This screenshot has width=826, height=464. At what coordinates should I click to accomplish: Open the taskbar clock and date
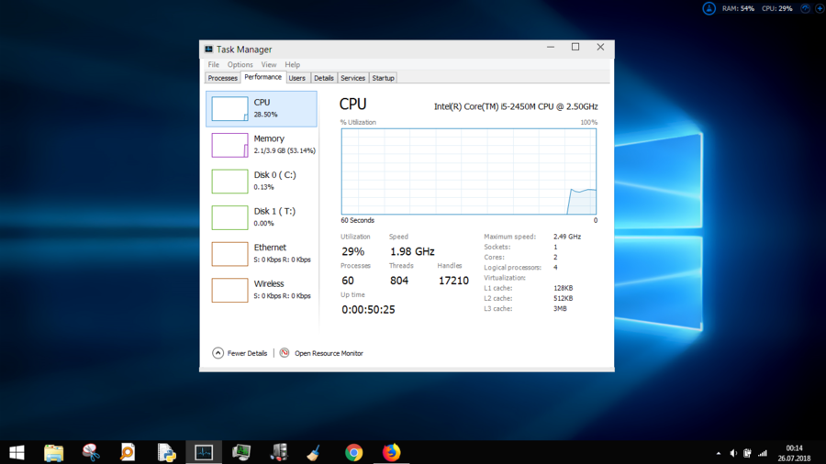pyautogui.click(x=795, y=453)
